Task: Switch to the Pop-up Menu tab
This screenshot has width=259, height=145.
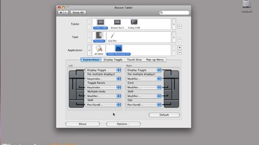Action: 155,60
